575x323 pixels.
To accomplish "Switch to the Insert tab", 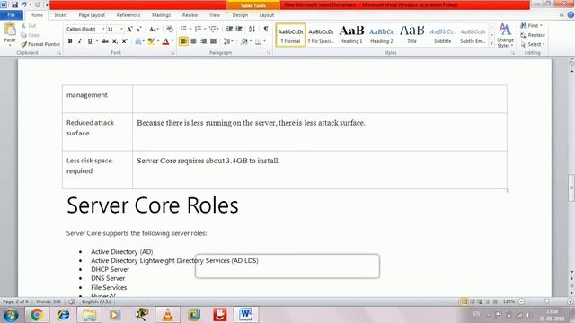I will click(60, 15).
